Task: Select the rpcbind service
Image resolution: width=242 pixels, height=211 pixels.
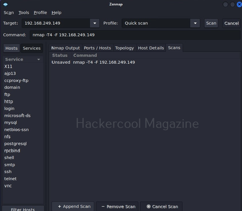Action: click(23, 150)
